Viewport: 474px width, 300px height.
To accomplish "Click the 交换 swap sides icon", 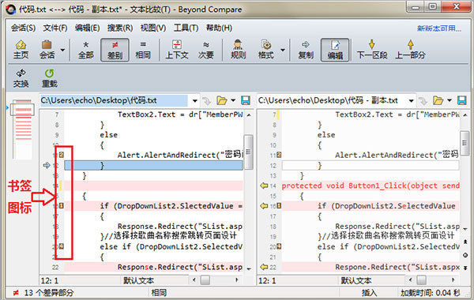I will [21, 73].
